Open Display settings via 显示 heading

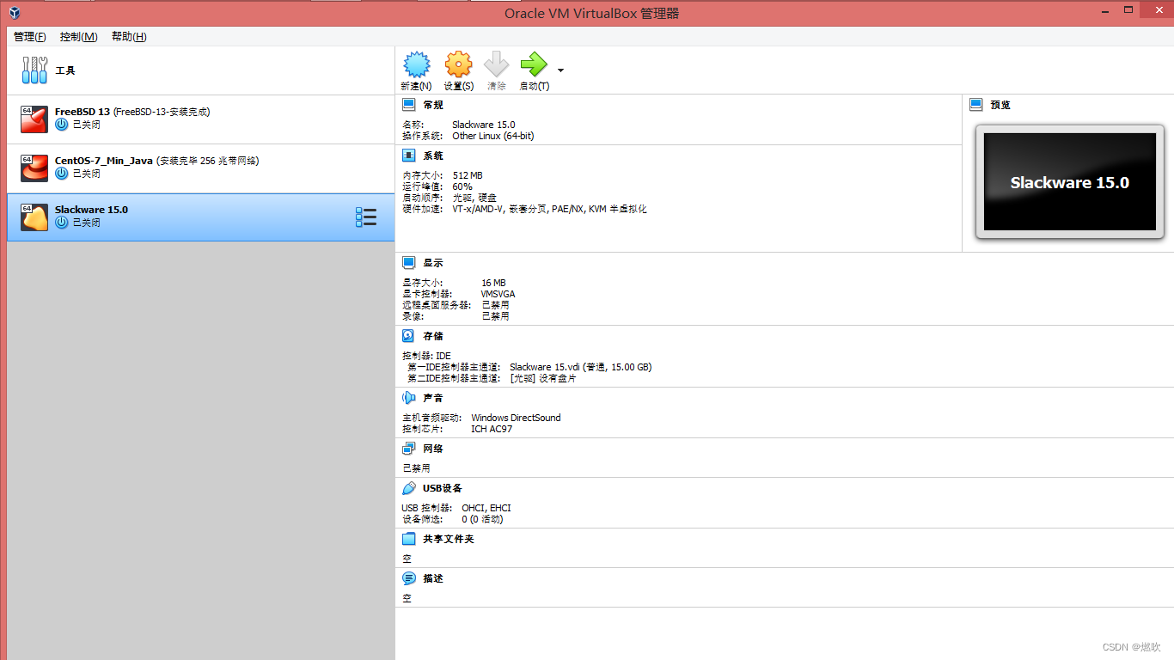coord(433,263)
